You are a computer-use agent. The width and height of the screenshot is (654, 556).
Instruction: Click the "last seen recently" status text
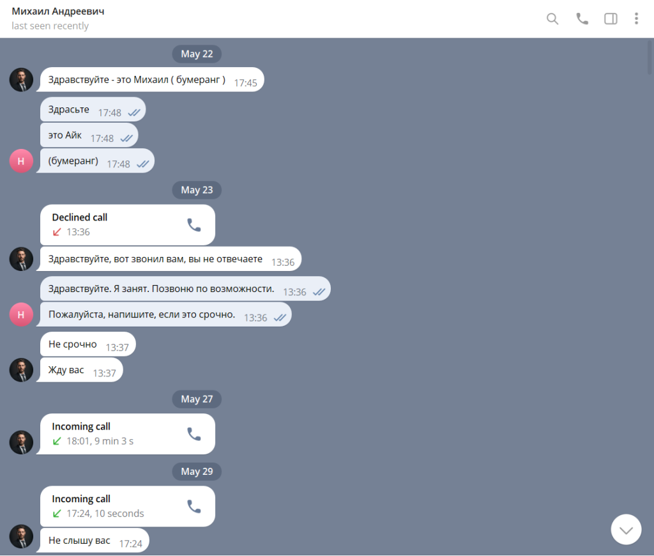click(x=50, y=26)
